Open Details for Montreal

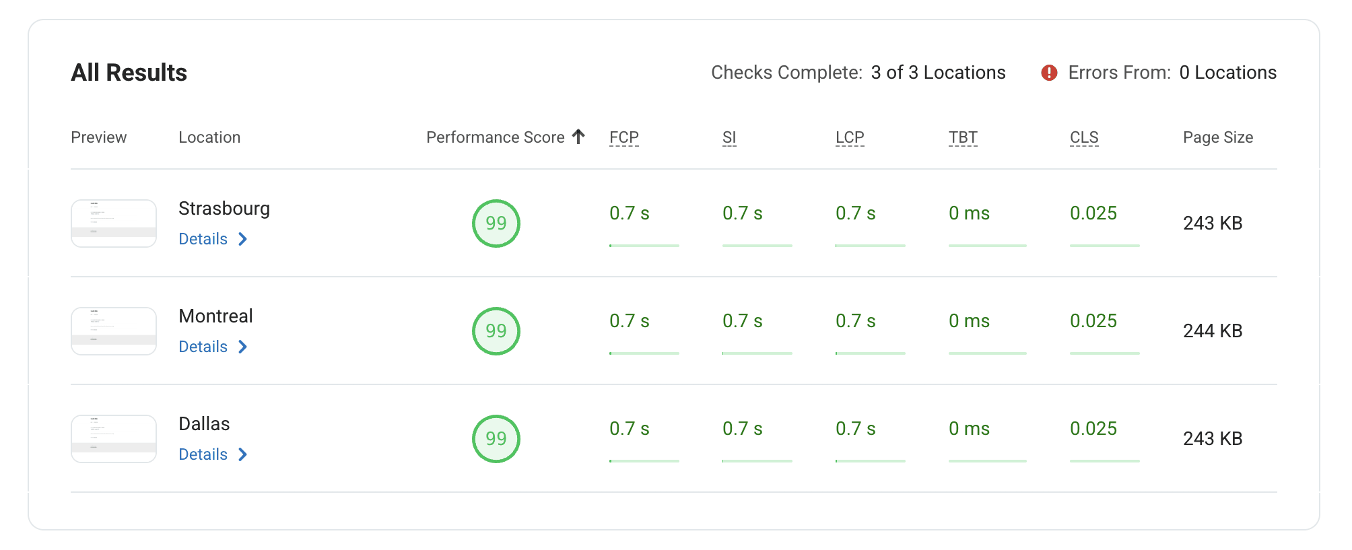pos(203,347)
